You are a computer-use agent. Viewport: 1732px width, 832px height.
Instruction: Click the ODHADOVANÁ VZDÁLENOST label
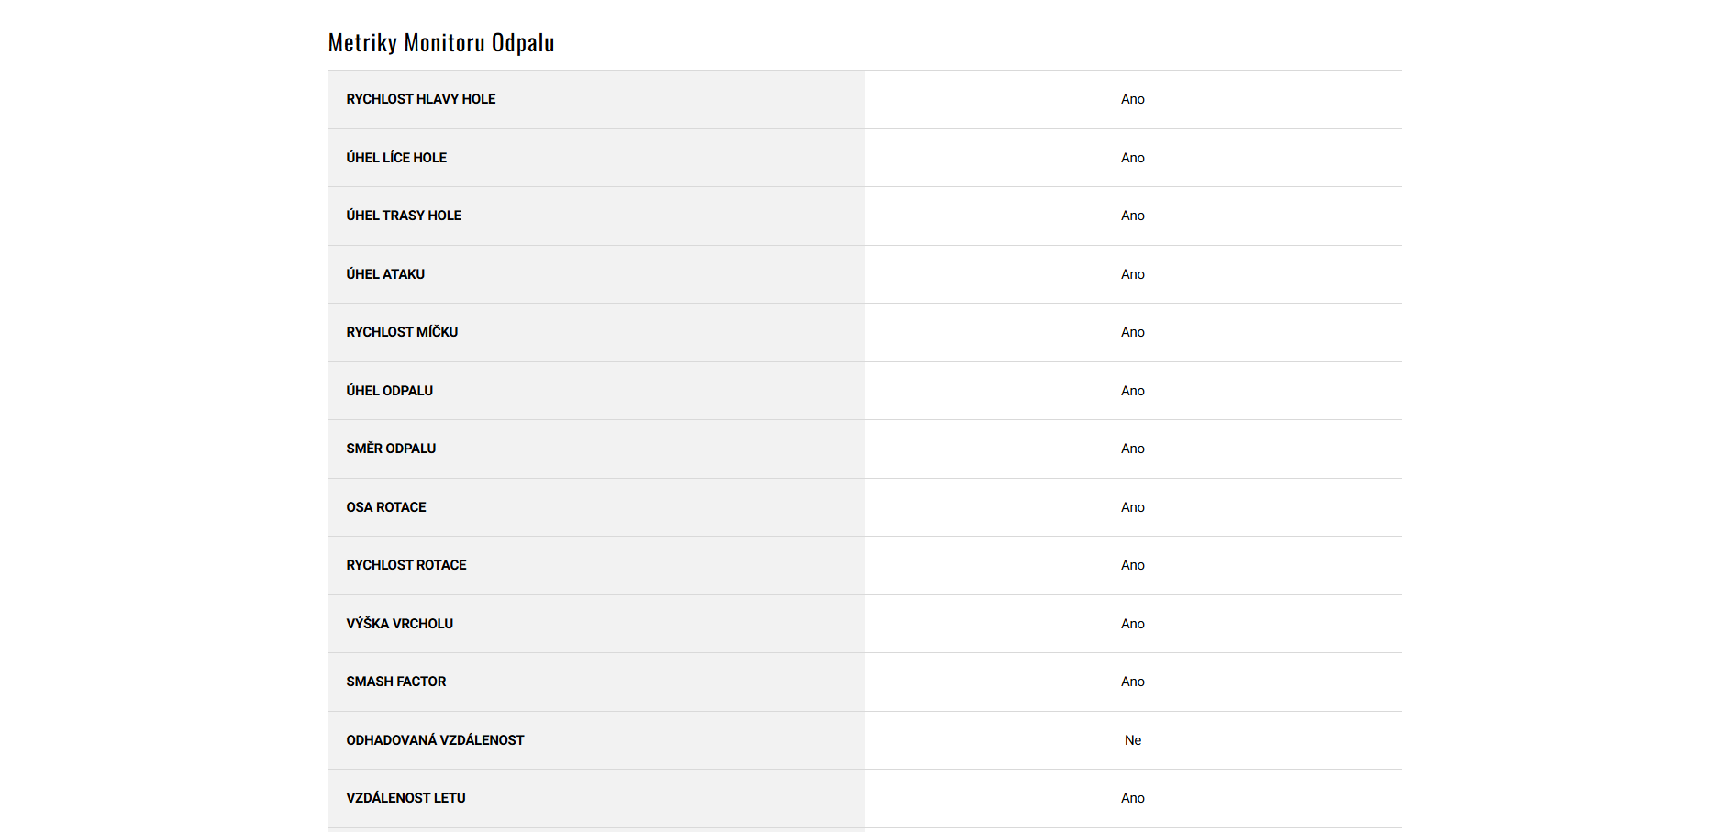pos(435,740)
